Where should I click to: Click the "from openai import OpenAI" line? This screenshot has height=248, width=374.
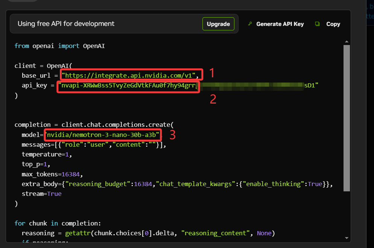[59, 46]
